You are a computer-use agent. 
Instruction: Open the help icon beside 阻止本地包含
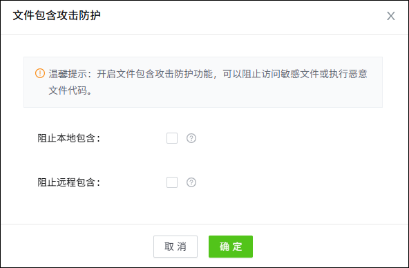[x=191, y=138]
